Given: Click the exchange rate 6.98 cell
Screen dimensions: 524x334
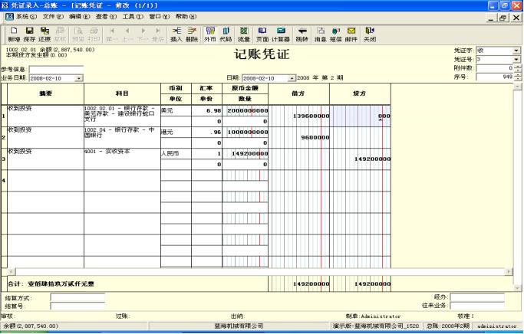Looking at the screenshot, I should tap(206, 111).
